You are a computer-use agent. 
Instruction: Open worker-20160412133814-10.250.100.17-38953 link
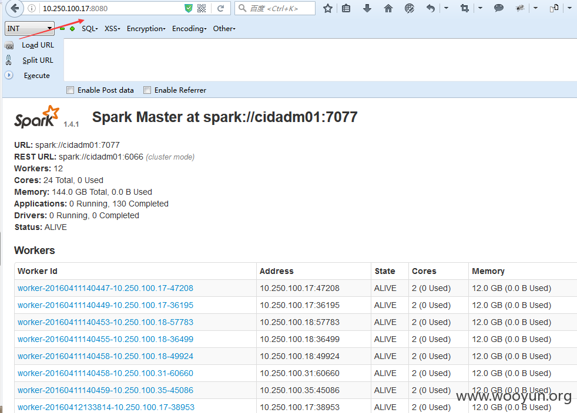click(x=106, y=407)
